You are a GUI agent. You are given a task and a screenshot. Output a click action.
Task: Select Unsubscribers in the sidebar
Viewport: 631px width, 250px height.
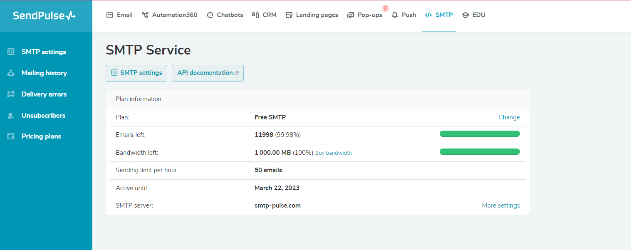43,116
